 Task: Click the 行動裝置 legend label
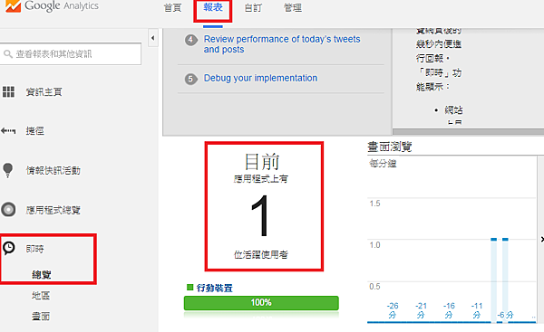click(214, 288)
